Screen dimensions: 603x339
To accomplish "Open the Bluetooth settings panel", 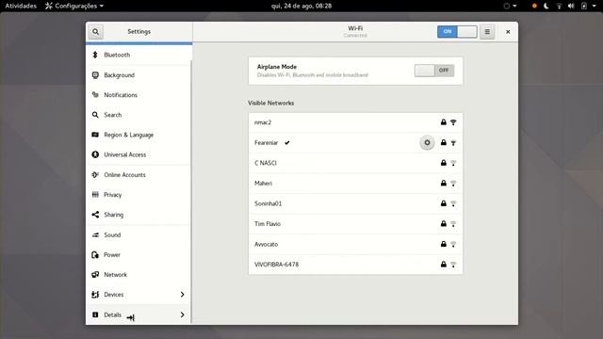I will pyautogui.click(x=139, y=55).
